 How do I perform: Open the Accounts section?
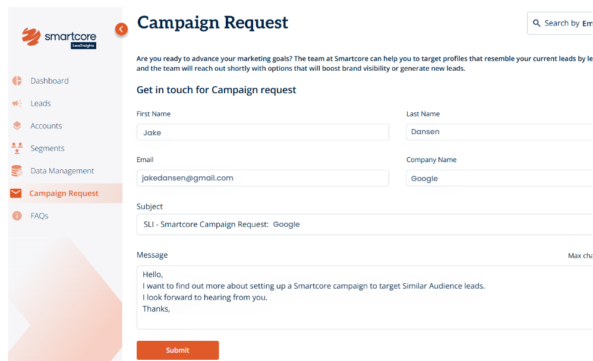(46, 126)
